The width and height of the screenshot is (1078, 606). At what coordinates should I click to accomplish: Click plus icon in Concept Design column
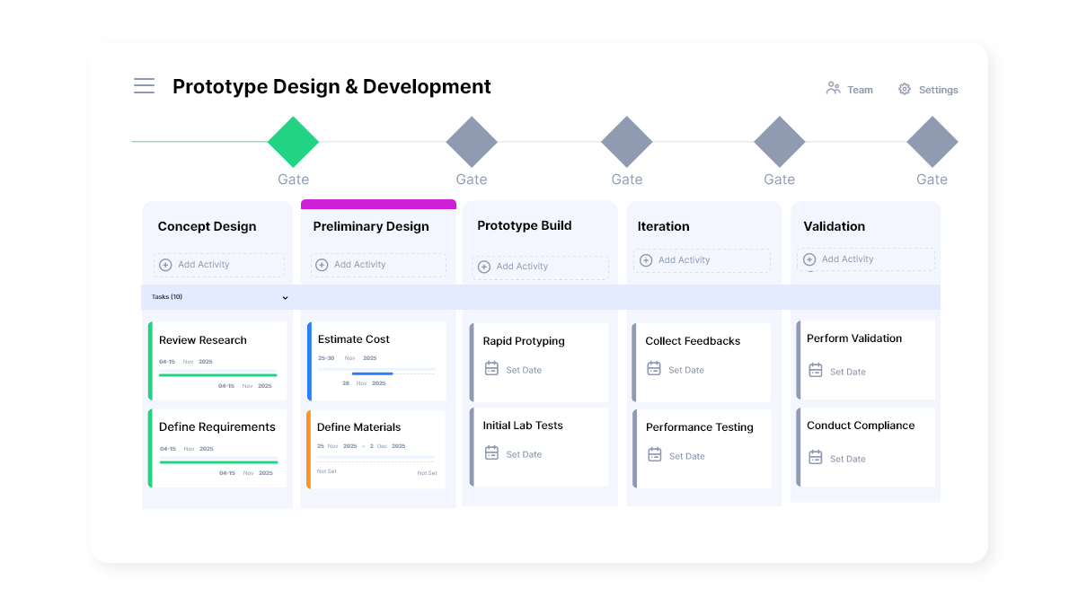pos(165,265)
